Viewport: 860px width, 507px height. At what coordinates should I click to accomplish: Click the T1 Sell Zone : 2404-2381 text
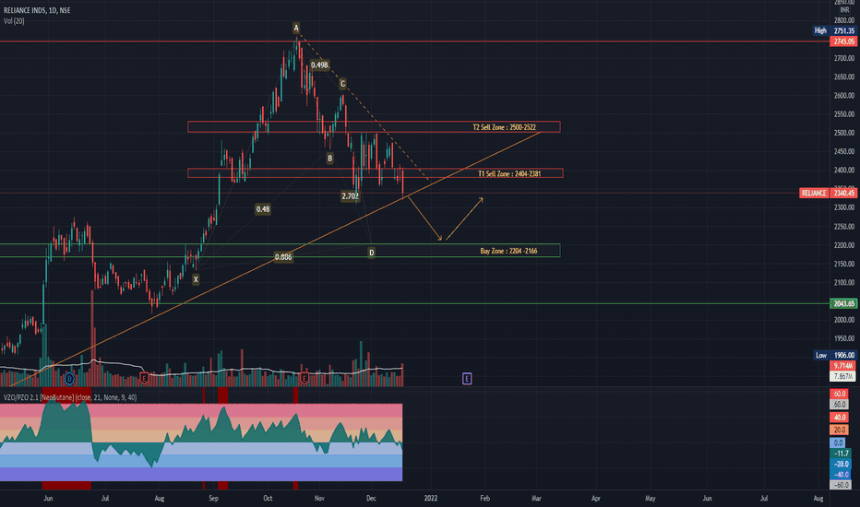pyautogui.click(x=509, y=173)
